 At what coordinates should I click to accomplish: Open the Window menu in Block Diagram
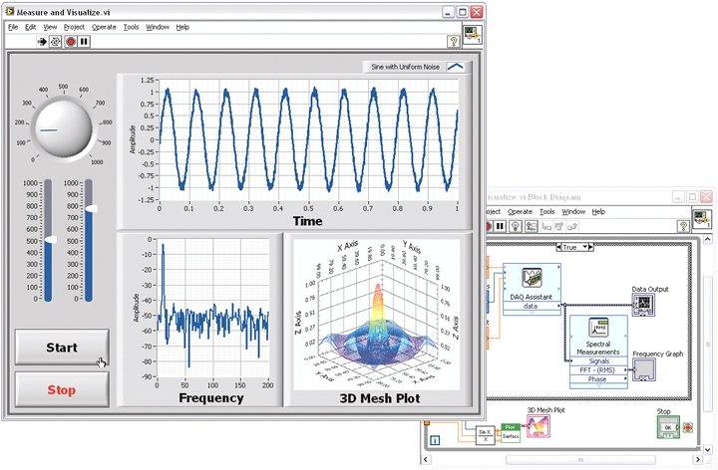click(573, 211)
